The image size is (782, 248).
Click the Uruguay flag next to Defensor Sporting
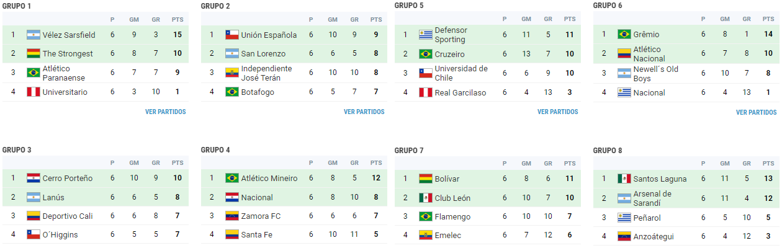(426, 35)
